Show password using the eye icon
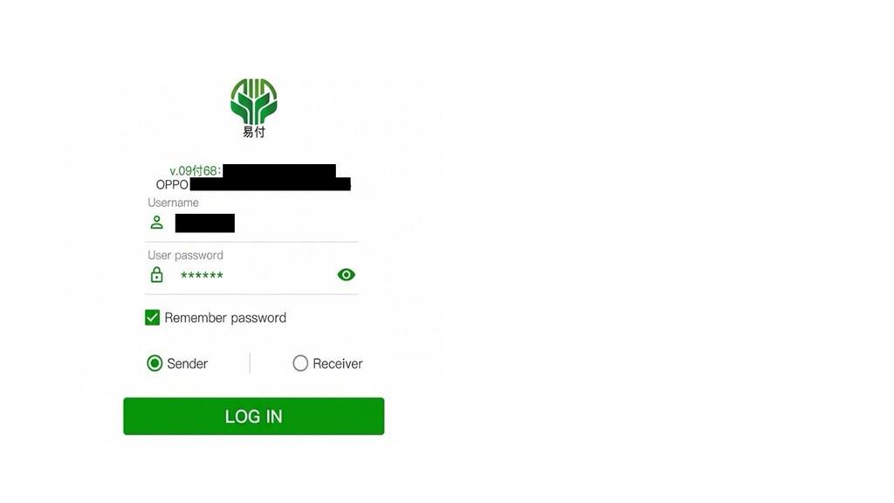 click(x=346, y=275)
